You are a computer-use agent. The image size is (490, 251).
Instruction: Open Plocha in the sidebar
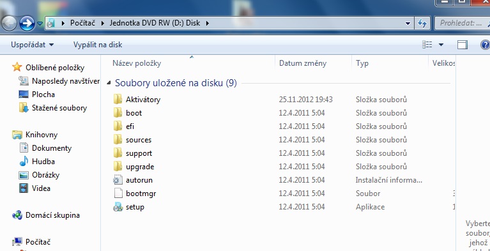click(43, 95)
